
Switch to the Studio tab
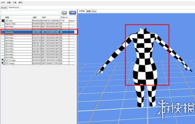[4, 8]
